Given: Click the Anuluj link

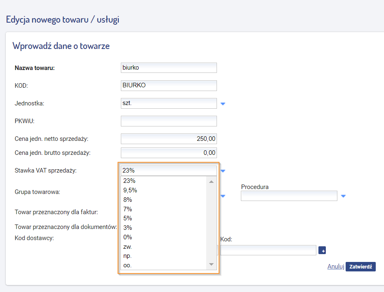Looking at the screenshot, I should coord(336,266).
